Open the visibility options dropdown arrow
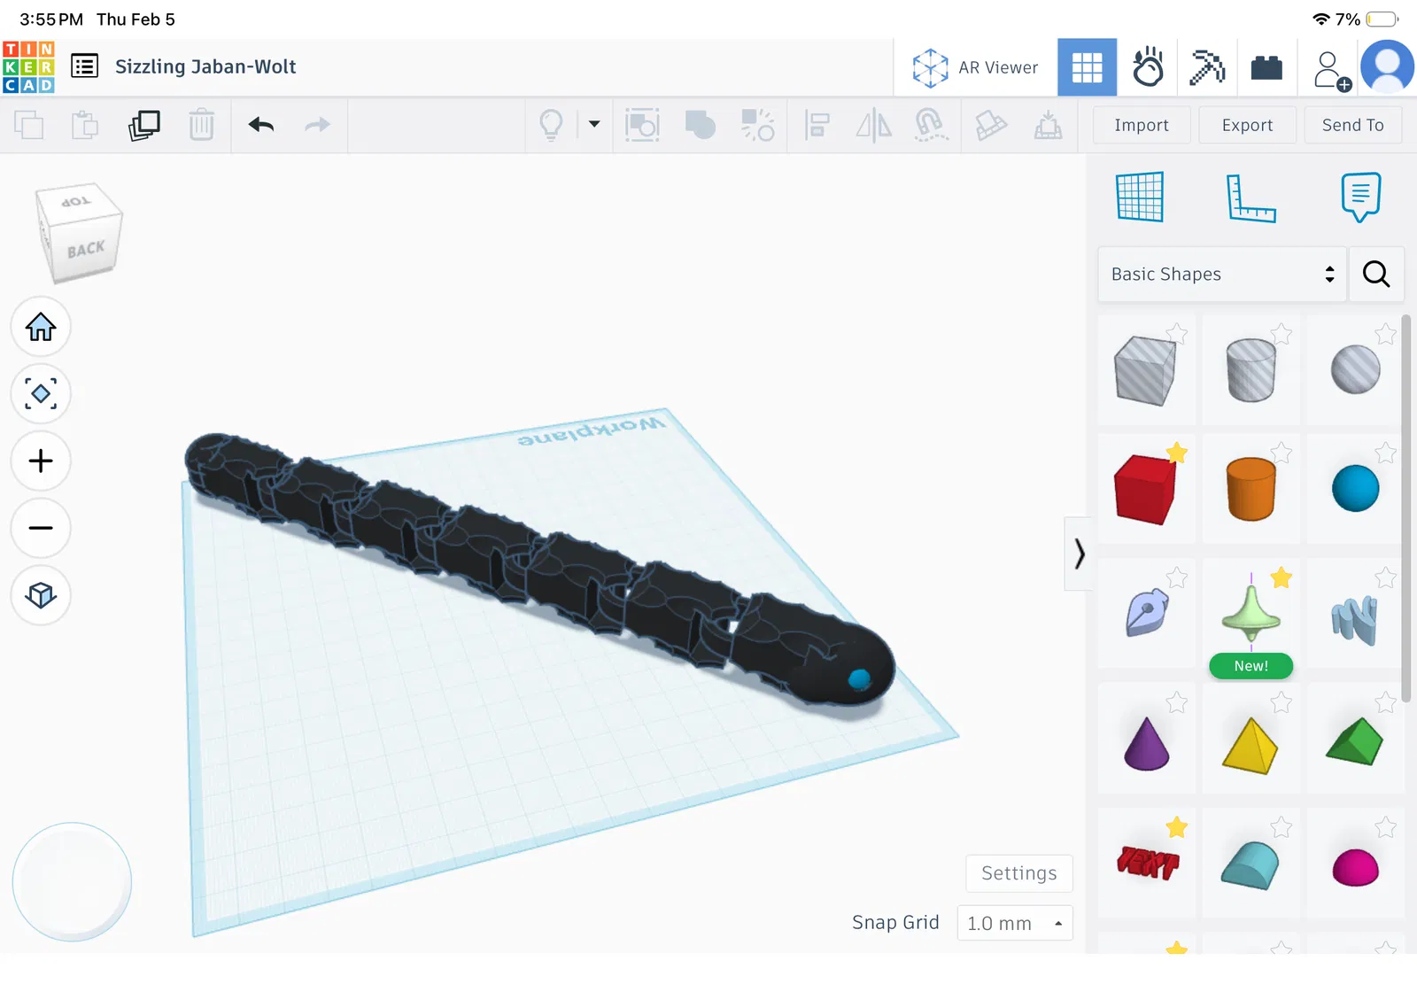The width and height of the screenshot is (1417, 984). [594, 124]
